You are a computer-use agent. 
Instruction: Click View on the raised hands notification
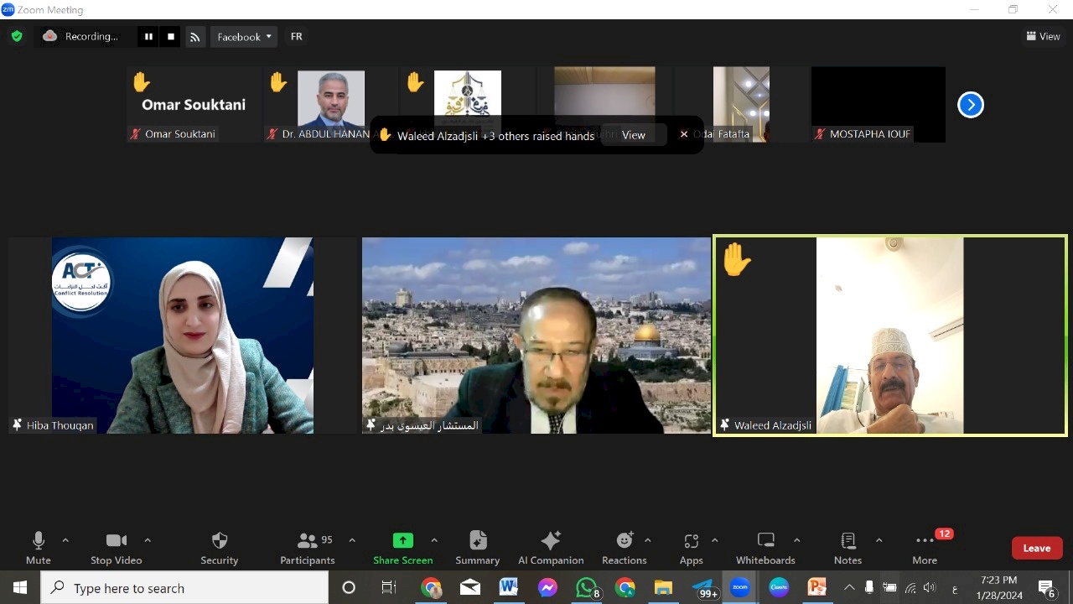(634, 135)
